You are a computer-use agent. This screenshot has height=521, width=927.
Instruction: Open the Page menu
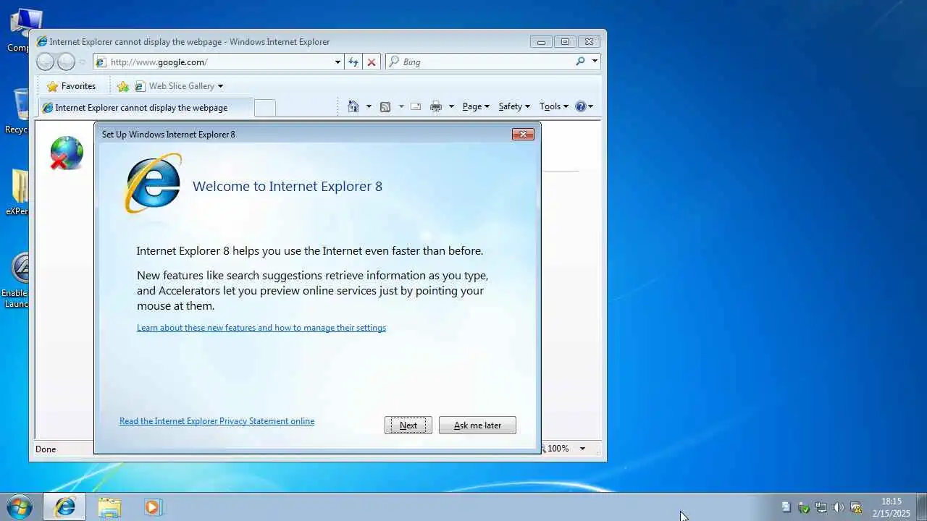pos(476,106)
